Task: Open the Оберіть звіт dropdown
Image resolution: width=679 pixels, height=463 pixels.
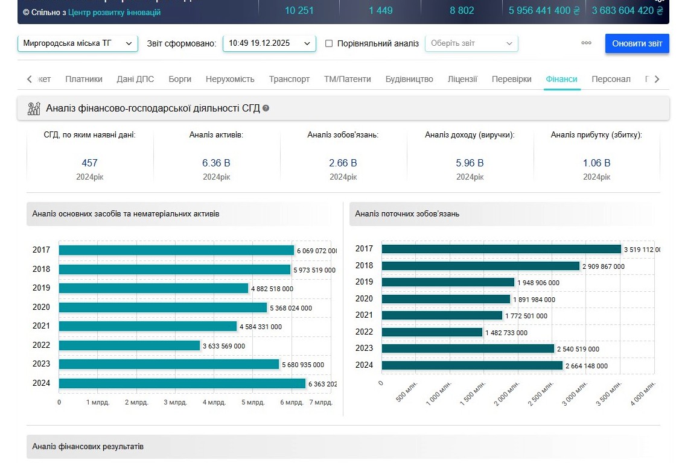Action: [x=471, y=43]
